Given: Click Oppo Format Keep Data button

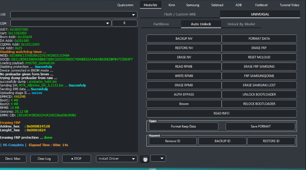Looking at the screenshot, I should (183, 126).
